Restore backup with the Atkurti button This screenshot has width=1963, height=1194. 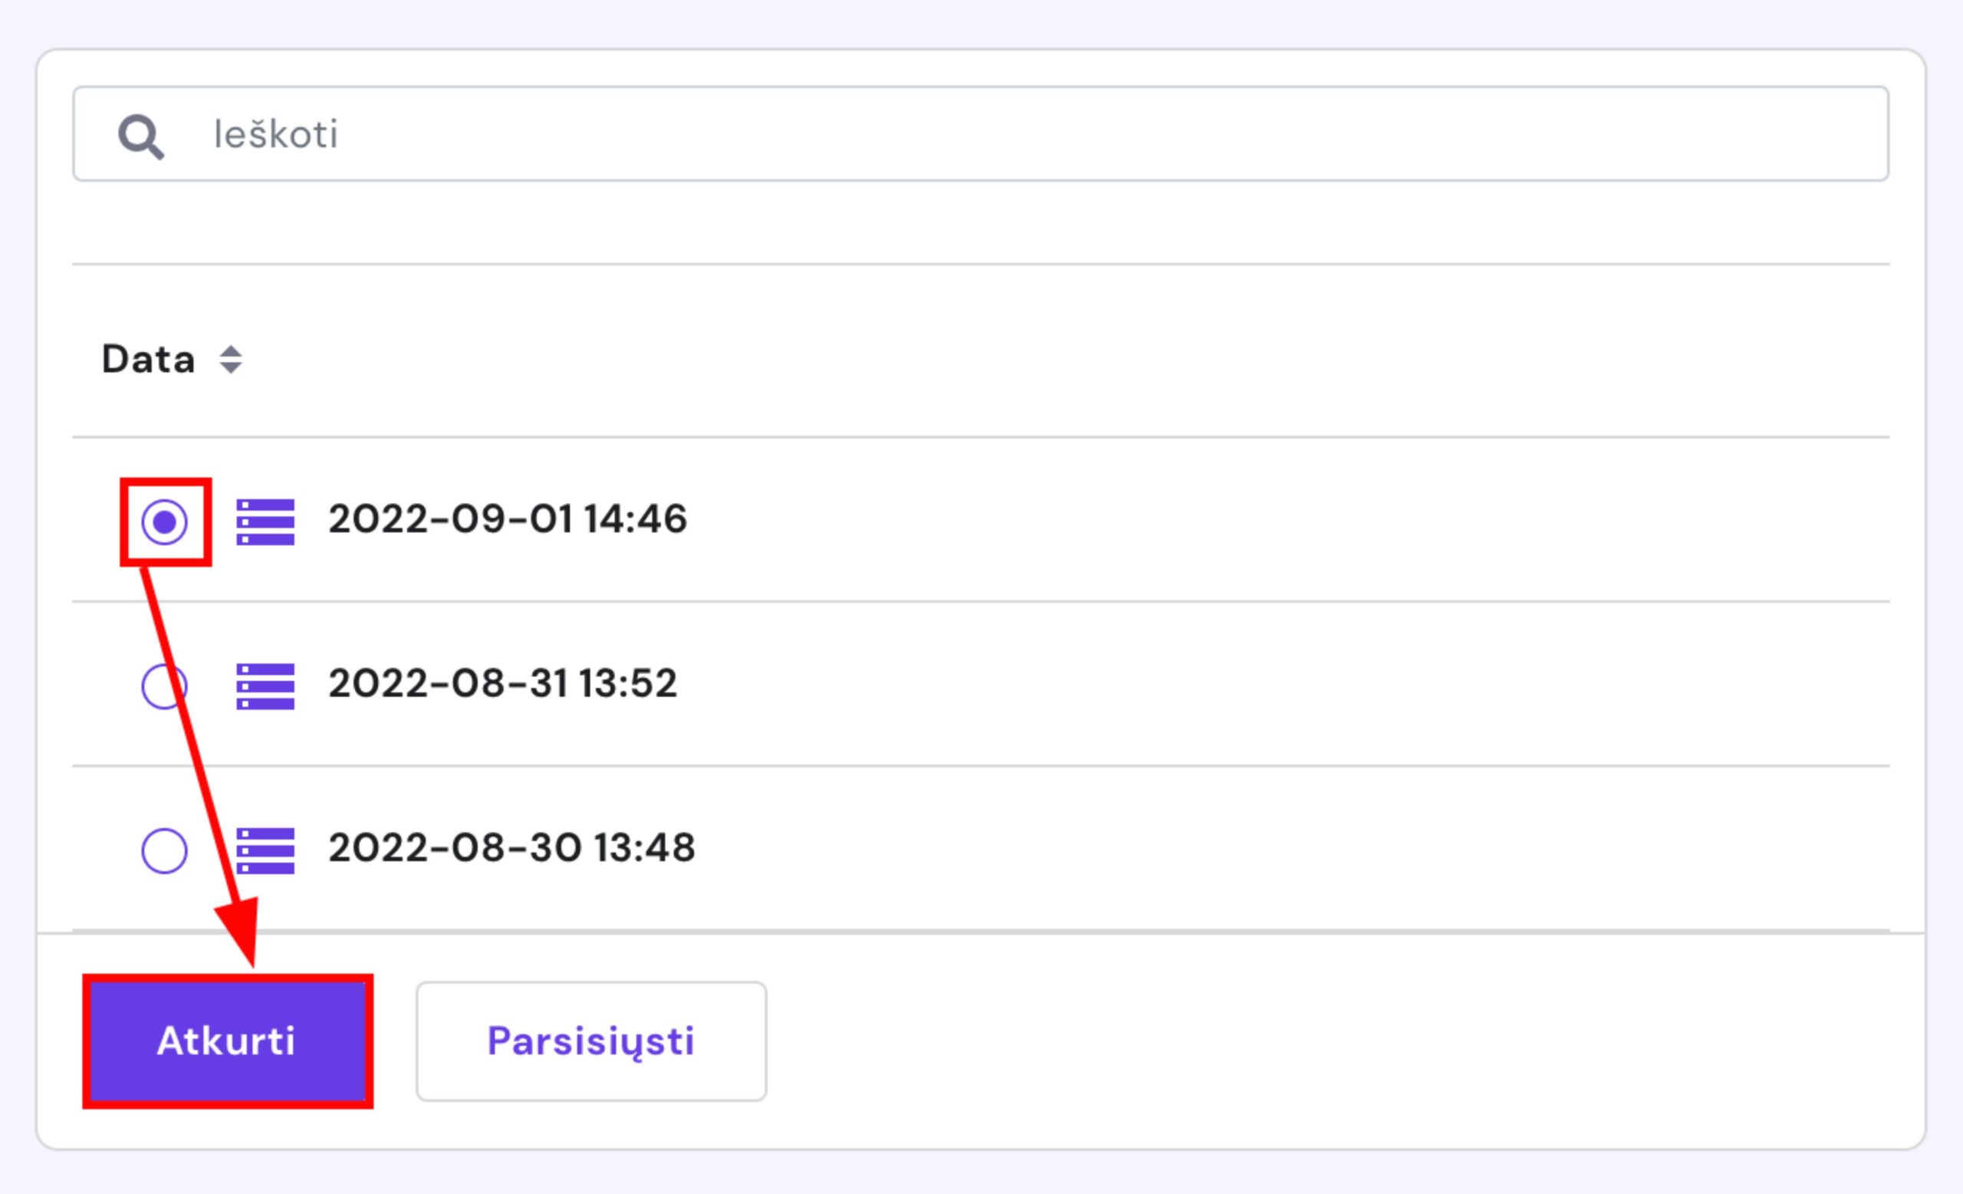227,1041
